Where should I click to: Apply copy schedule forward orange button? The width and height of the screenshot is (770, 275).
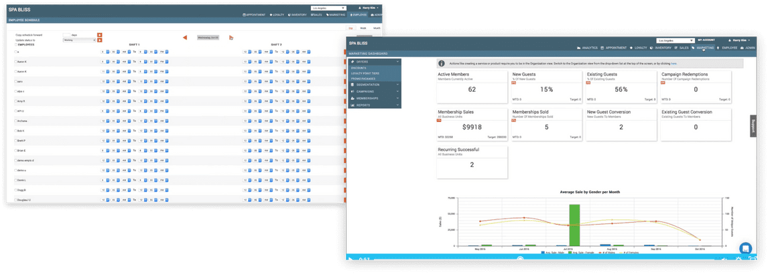100,34
